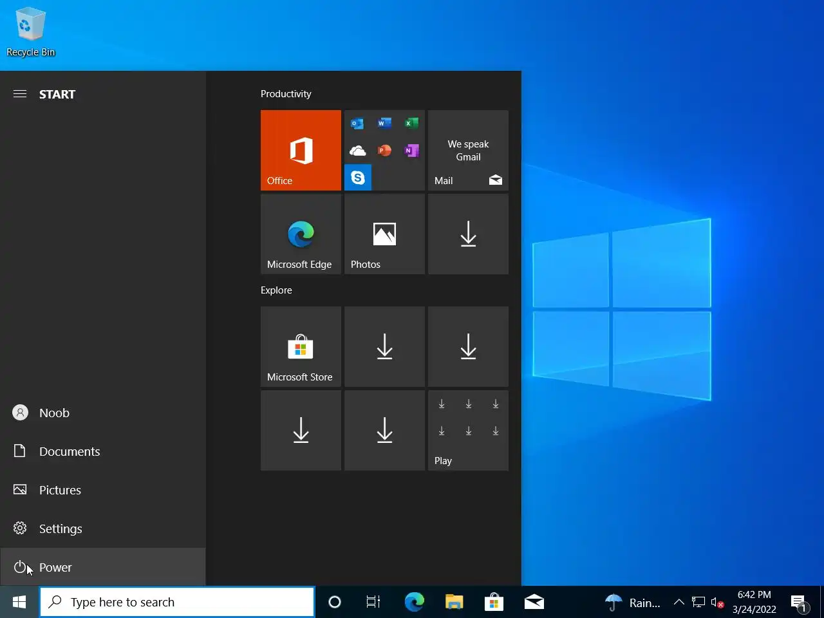The image size is (824, 618).
Task: Open the clock showing 6:42 PM
Action: click(754, 602)
